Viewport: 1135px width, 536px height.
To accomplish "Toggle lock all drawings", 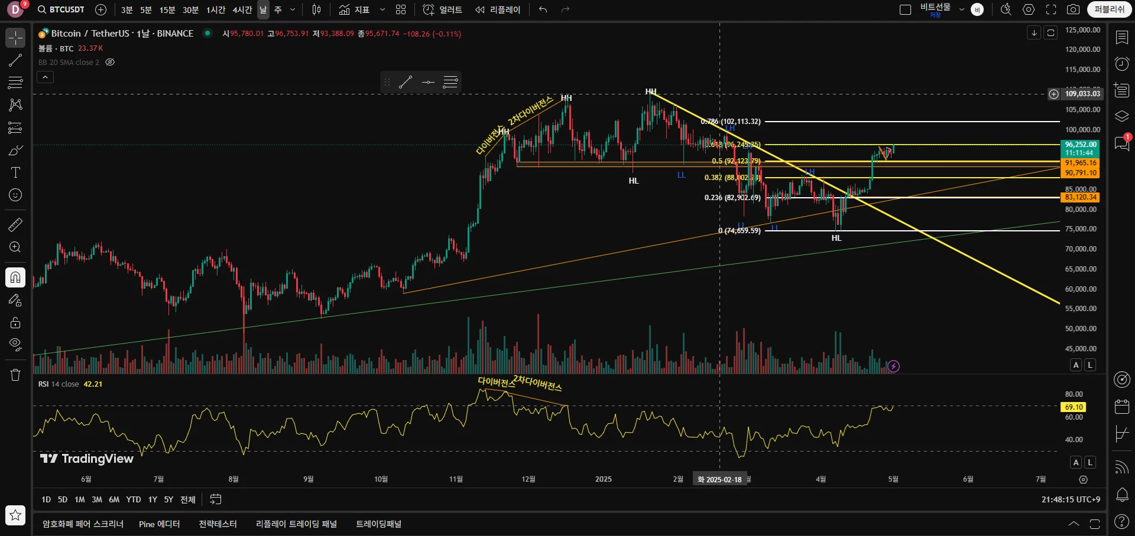I will click(15, 322).
